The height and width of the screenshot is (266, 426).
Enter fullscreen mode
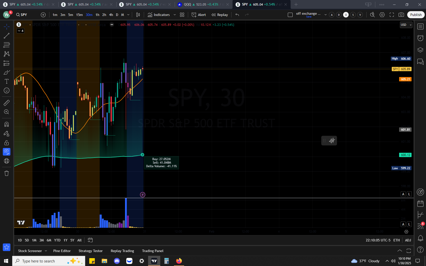(x=392, y=15)
